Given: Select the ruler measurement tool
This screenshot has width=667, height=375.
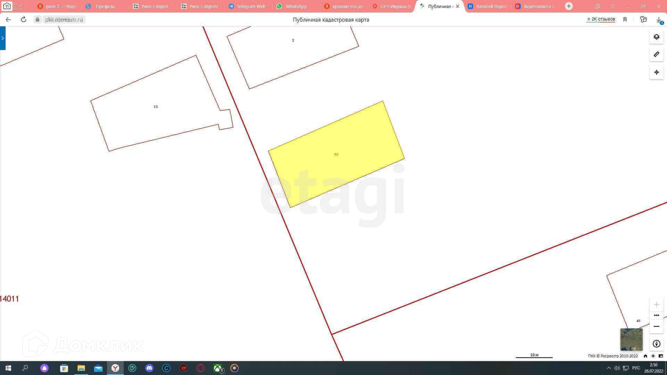Looking at the screenshot, I should coord(656,54).
